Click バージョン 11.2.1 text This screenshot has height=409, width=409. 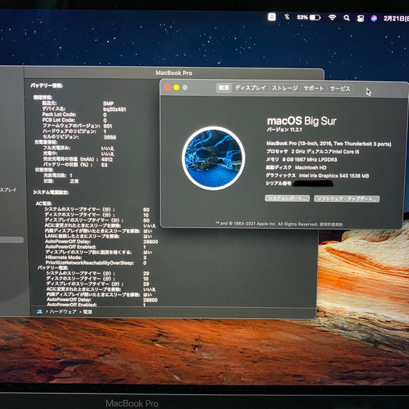coord(284,130)
